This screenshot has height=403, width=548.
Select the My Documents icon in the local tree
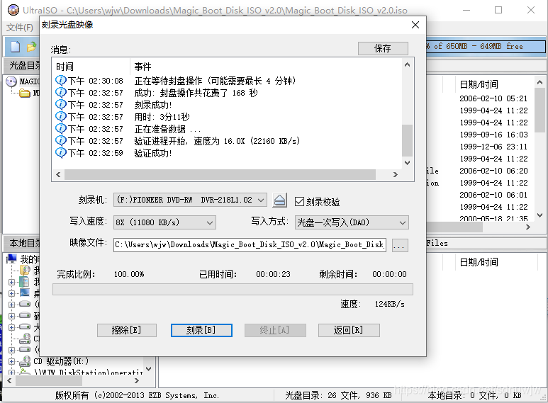click(x=24, y=281)
